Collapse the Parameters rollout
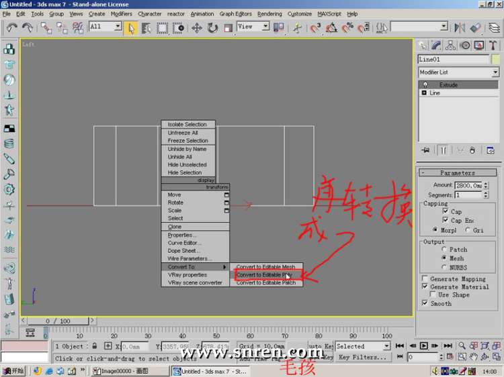This screenshot has width=504, height=377. coord(458,173)
